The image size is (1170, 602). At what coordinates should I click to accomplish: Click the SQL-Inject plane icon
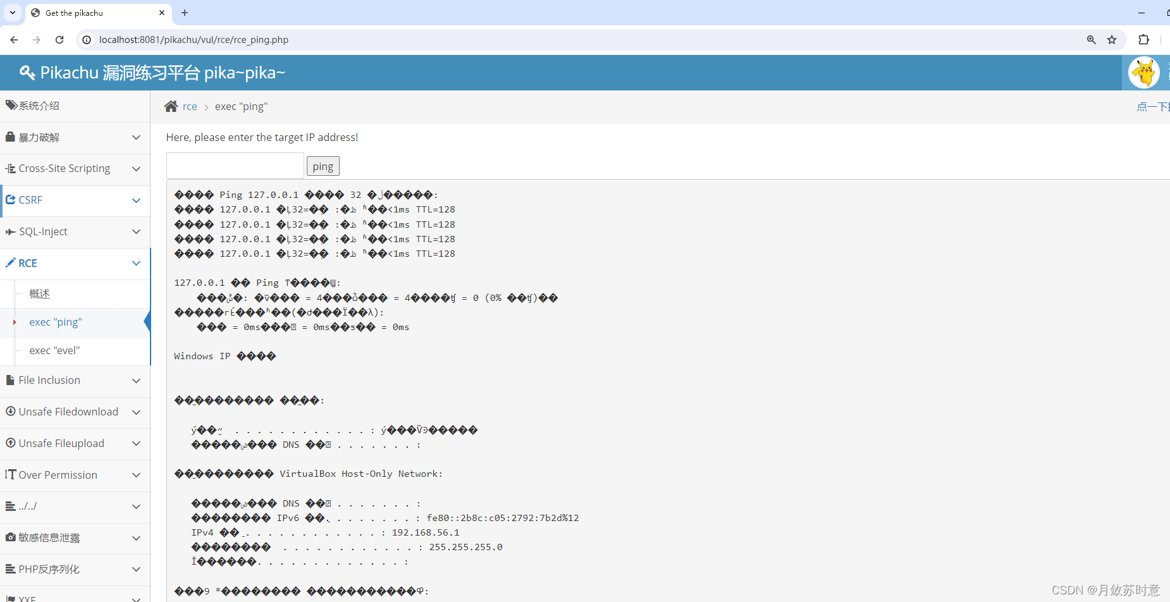coord(10,231)
